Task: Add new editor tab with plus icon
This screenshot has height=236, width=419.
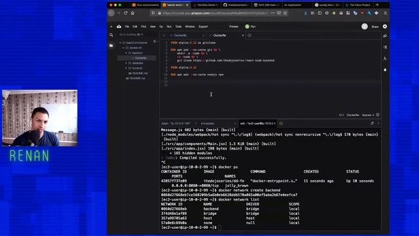Action: point(249,35)
